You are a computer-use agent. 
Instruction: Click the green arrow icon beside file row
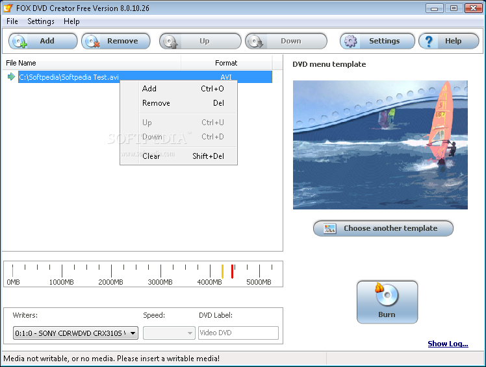click(x=11, y=77)
